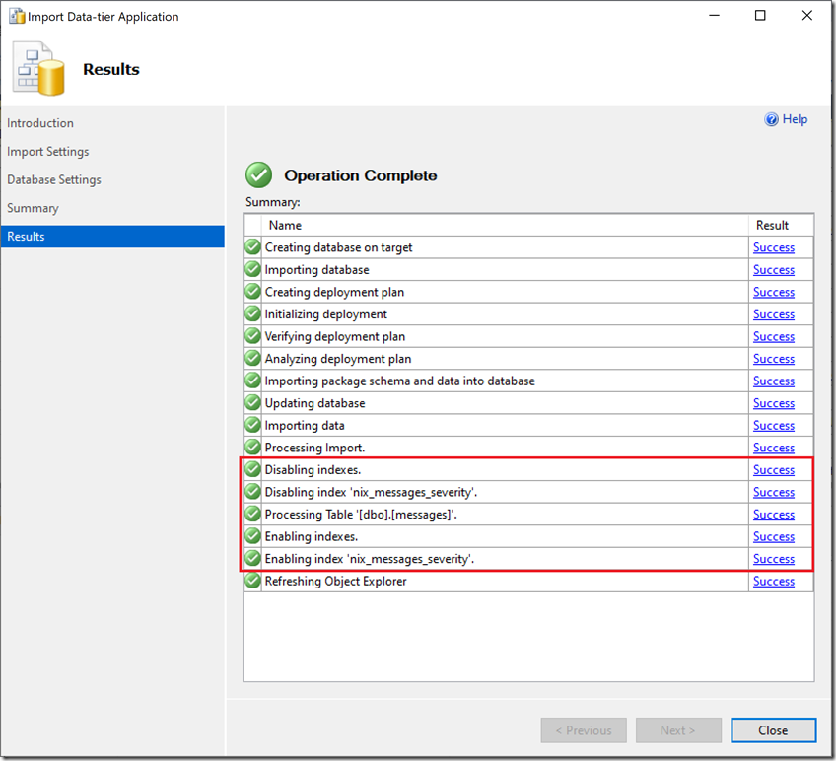Open Success link for Refreshing Object Explorer
Viewport: 836px width, 761px height.
tap(774, 581)
